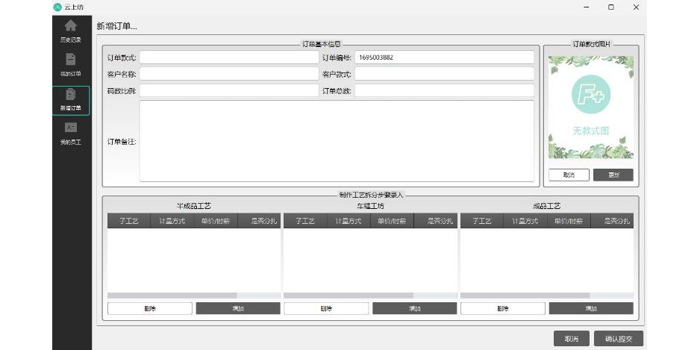This screenshot has width=700, height=350.
Task: Click the 订单编号 field showing 1695003882
Action: click(x=444, y=57)
